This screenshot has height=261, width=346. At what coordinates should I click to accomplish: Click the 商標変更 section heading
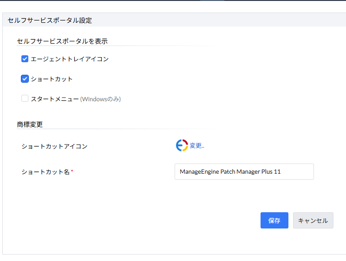[x=30, y=124]
